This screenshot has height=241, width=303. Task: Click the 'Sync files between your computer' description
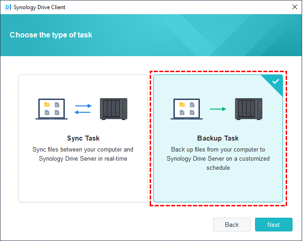pyautogui.click(x=83, y=154)
